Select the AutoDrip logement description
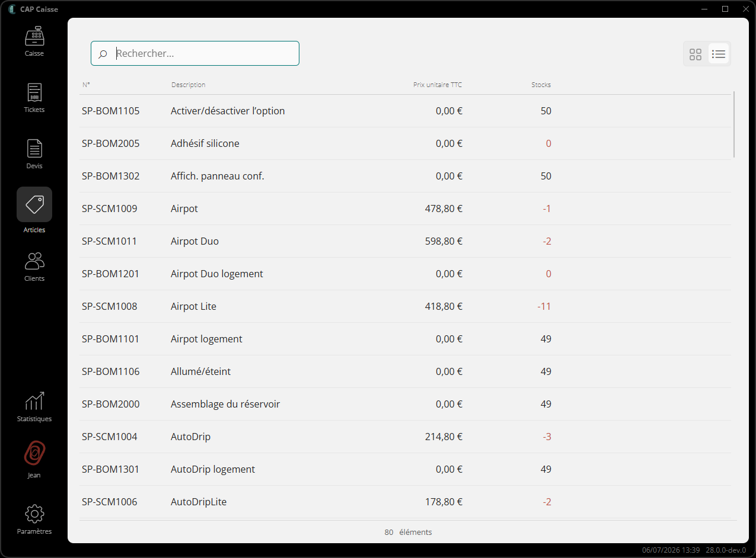 [x=213, y=469]
